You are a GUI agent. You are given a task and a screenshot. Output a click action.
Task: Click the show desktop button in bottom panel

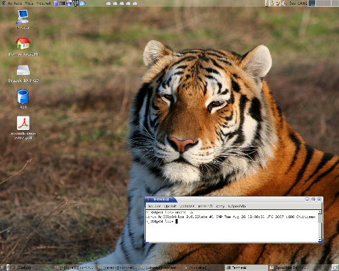(x=3, y=268)
